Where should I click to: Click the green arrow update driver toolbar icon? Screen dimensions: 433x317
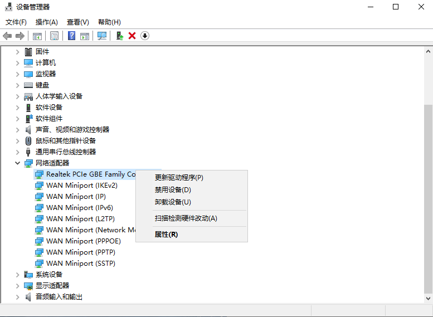click(119, 36)
